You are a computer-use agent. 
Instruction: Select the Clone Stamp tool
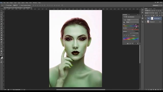1,28
